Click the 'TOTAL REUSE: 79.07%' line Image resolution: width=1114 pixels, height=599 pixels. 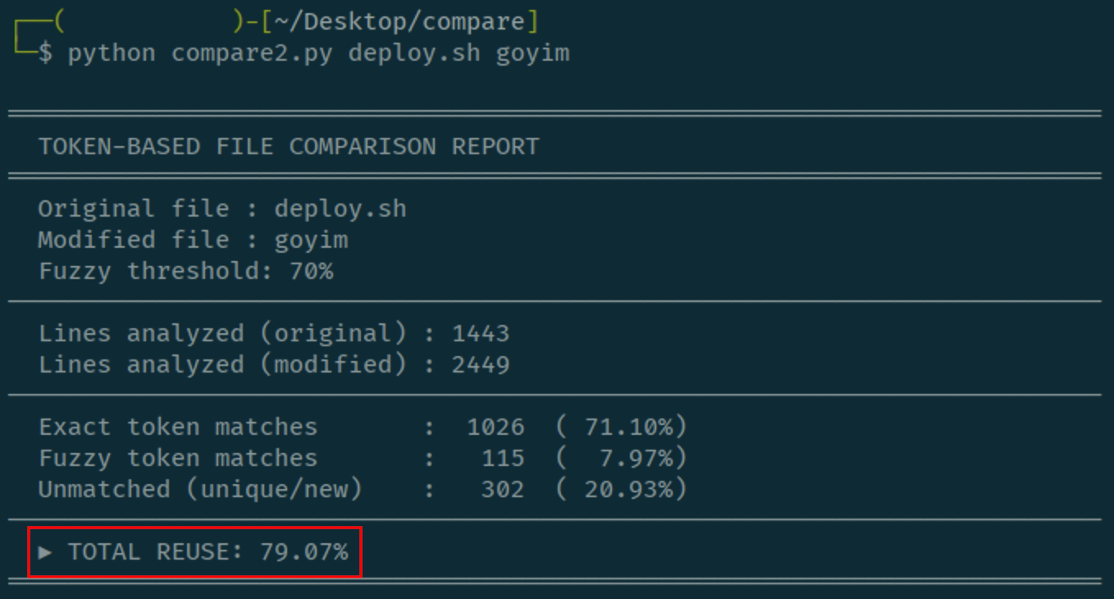pyautogui.click(x=194, y=551)
